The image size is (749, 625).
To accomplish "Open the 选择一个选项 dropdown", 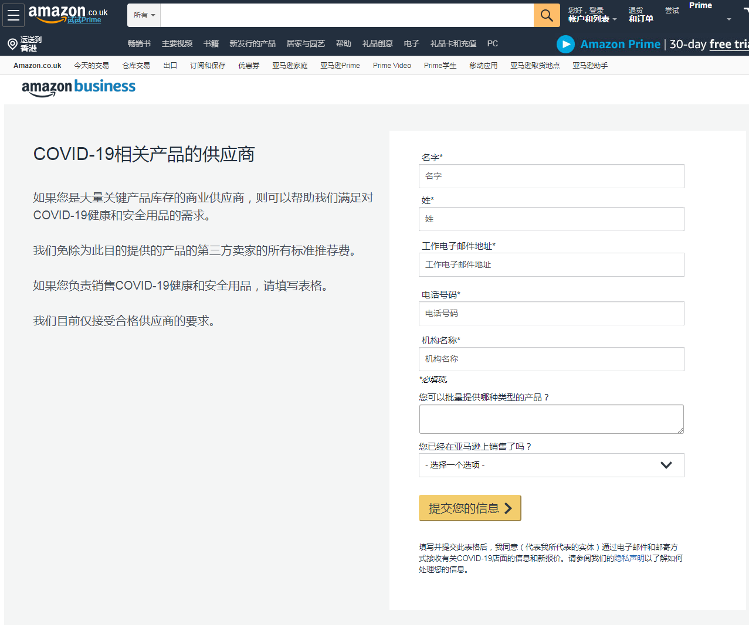I will (551, 465).
